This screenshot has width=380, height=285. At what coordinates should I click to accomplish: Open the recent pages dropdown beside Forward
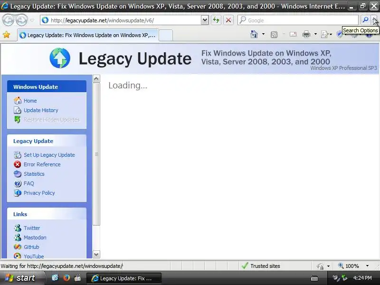[32, 20]
